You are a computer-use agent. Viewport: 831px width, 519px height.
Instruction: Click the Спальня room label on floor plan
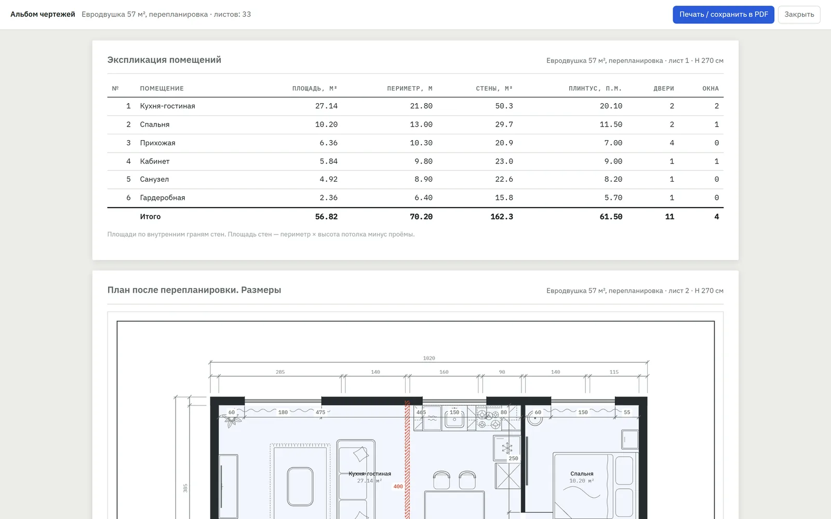click(x=582, y=474)
